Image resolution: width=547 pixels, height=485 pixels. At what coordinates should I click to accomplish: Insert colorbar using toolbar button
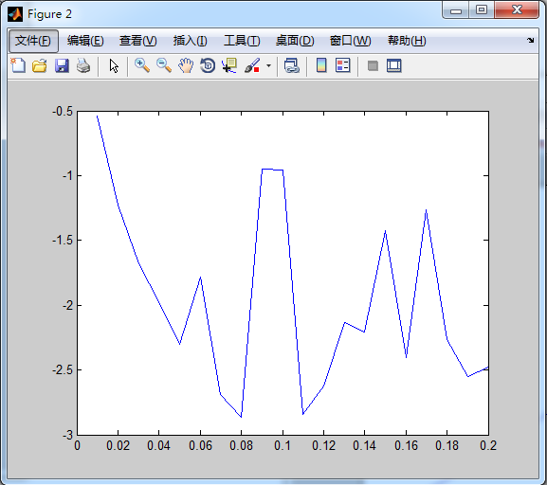tap(321, 65)
